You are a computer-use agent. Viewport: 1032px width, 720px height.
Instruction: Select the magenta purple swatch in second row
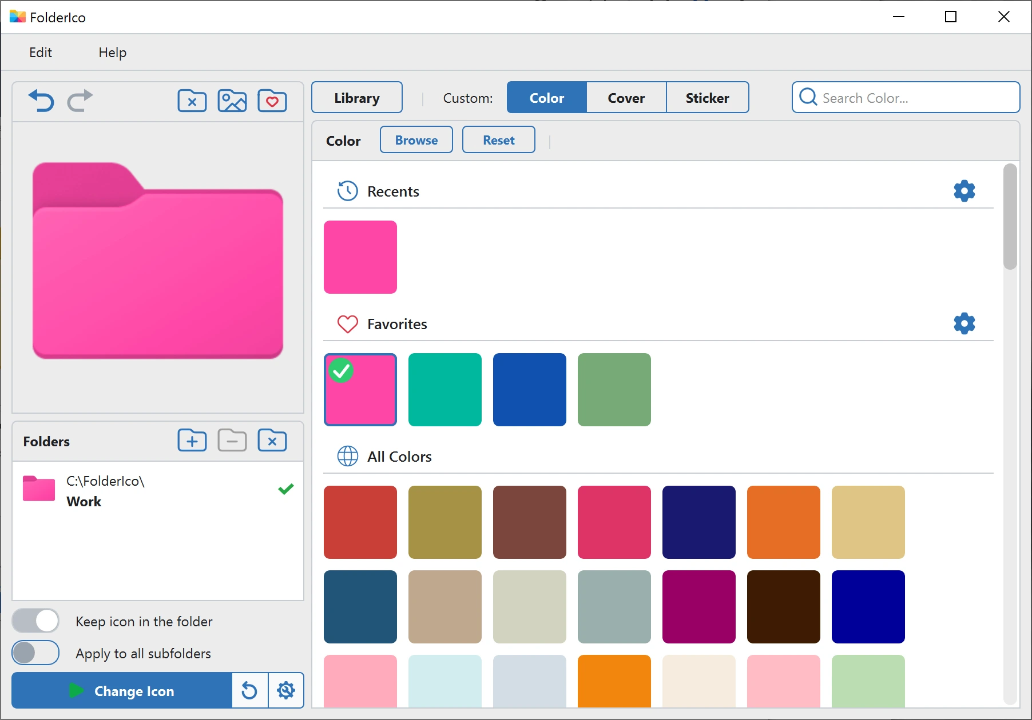coord(699,607)
